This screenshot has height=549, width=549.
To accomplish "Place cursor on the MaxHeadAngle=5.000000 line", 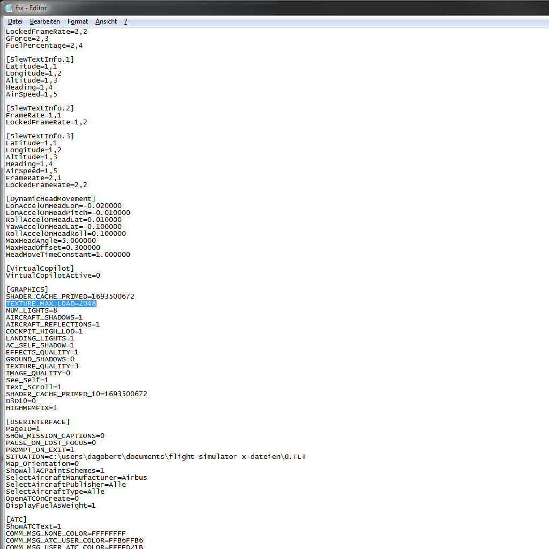I will [x=50, y=241].
